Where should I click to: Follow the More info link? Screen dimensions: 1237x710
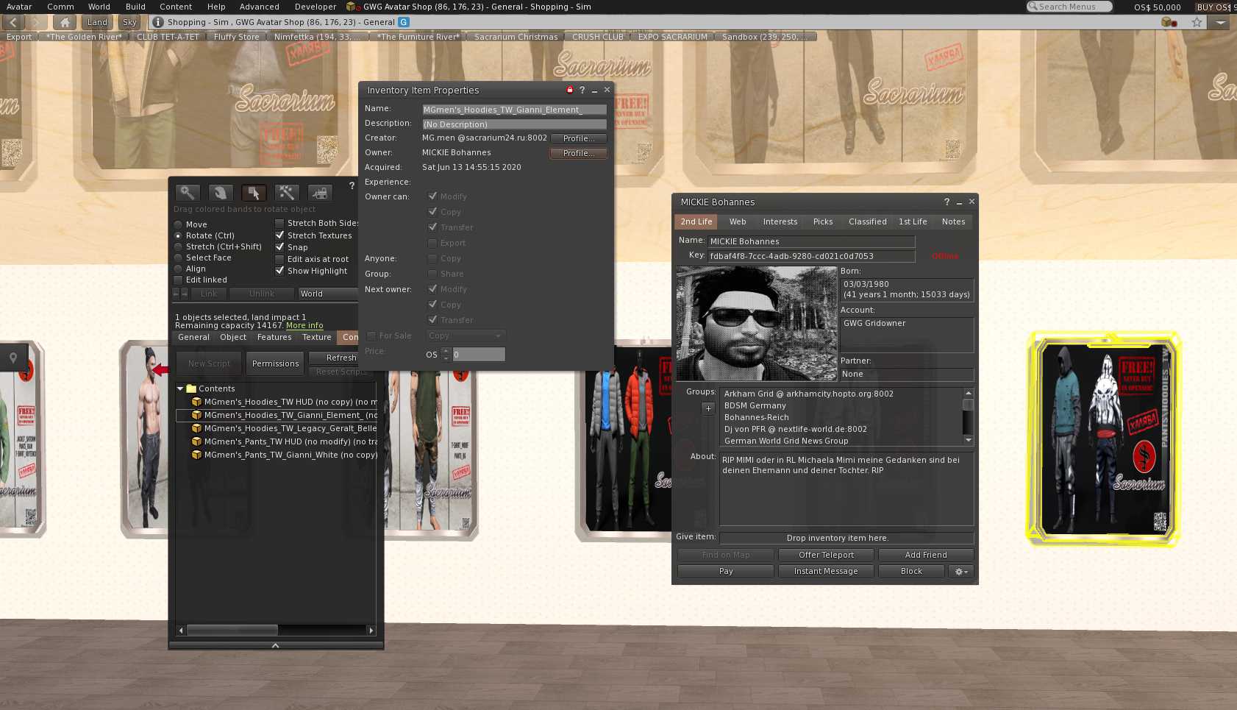tap(304, 325)
